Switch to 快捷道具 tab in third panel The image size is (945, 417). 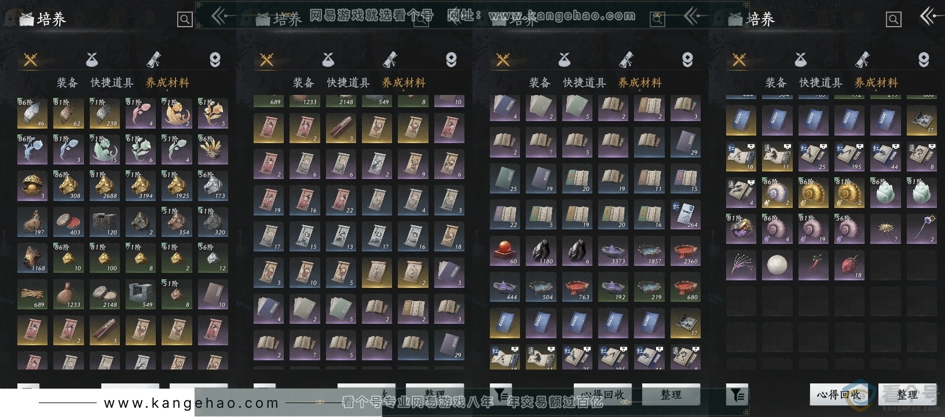[x=584, y=83]
